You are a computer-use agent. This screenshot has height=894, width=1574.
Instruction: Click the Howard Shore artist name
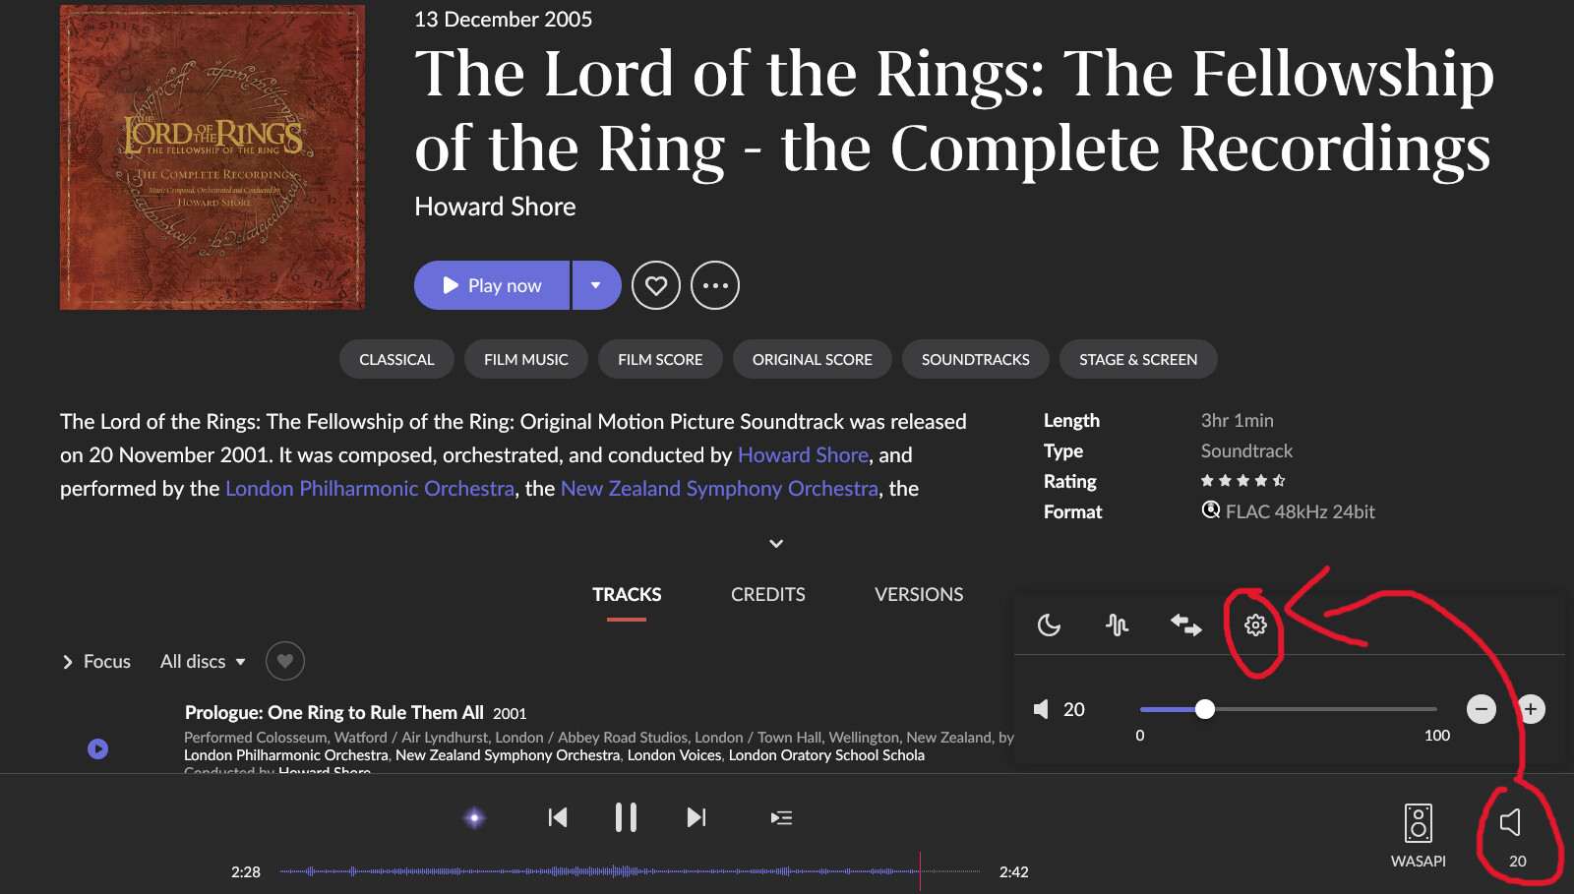[x=495, y=207]
